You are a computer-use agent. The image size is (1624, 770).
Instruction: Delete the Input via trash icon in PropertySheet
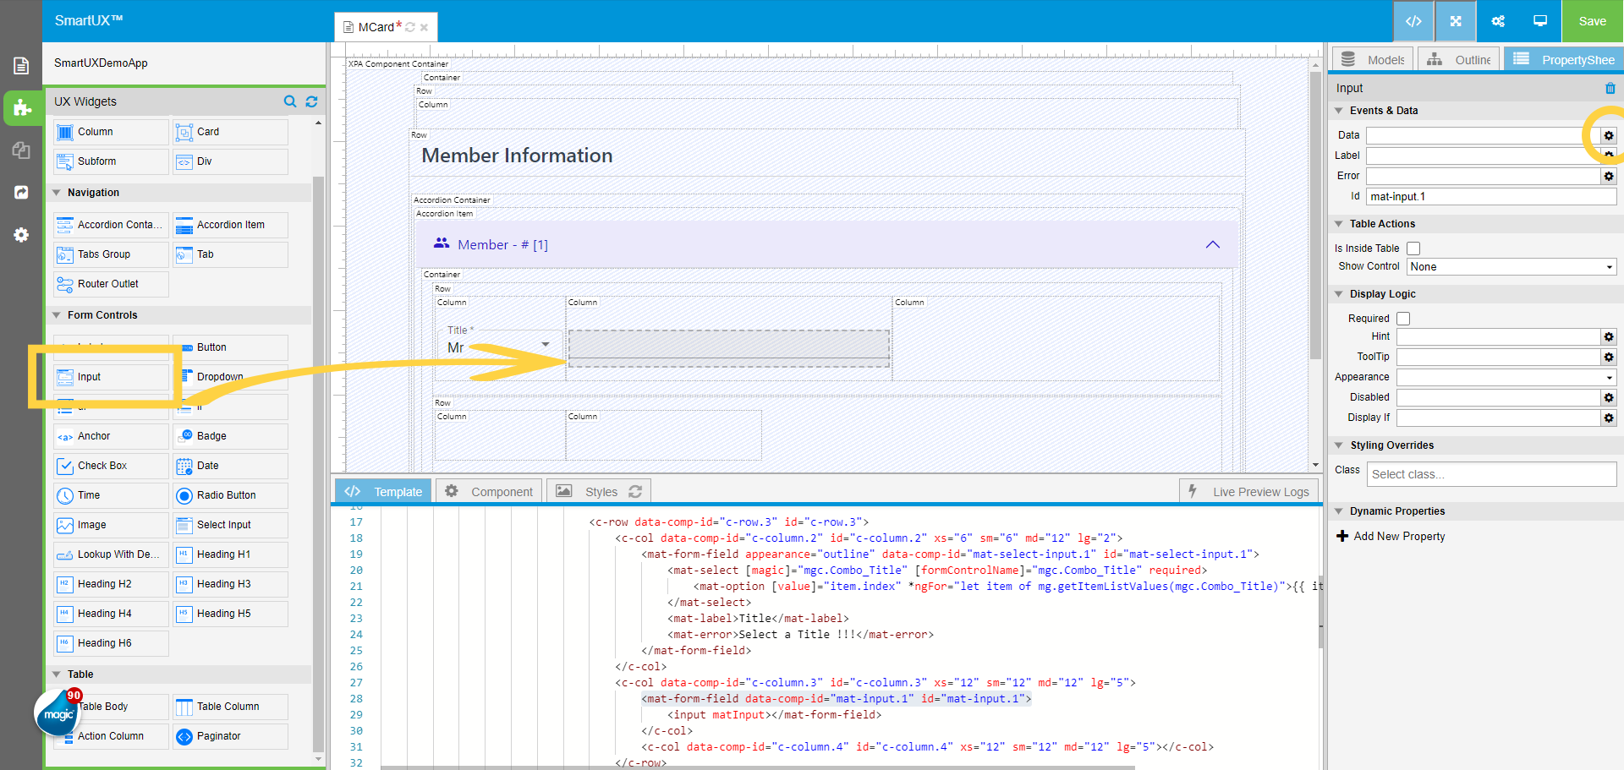1610,88
